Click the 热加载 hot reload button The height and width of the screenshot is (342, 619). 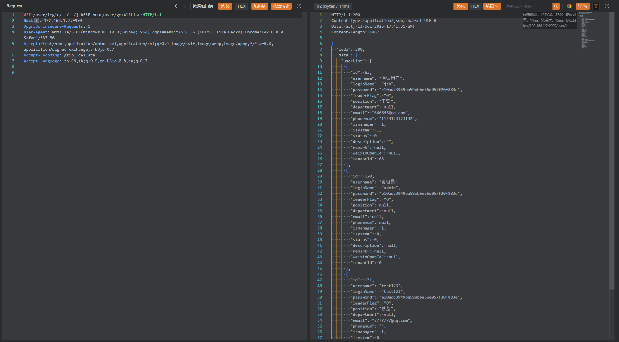[x=260, y=6]
